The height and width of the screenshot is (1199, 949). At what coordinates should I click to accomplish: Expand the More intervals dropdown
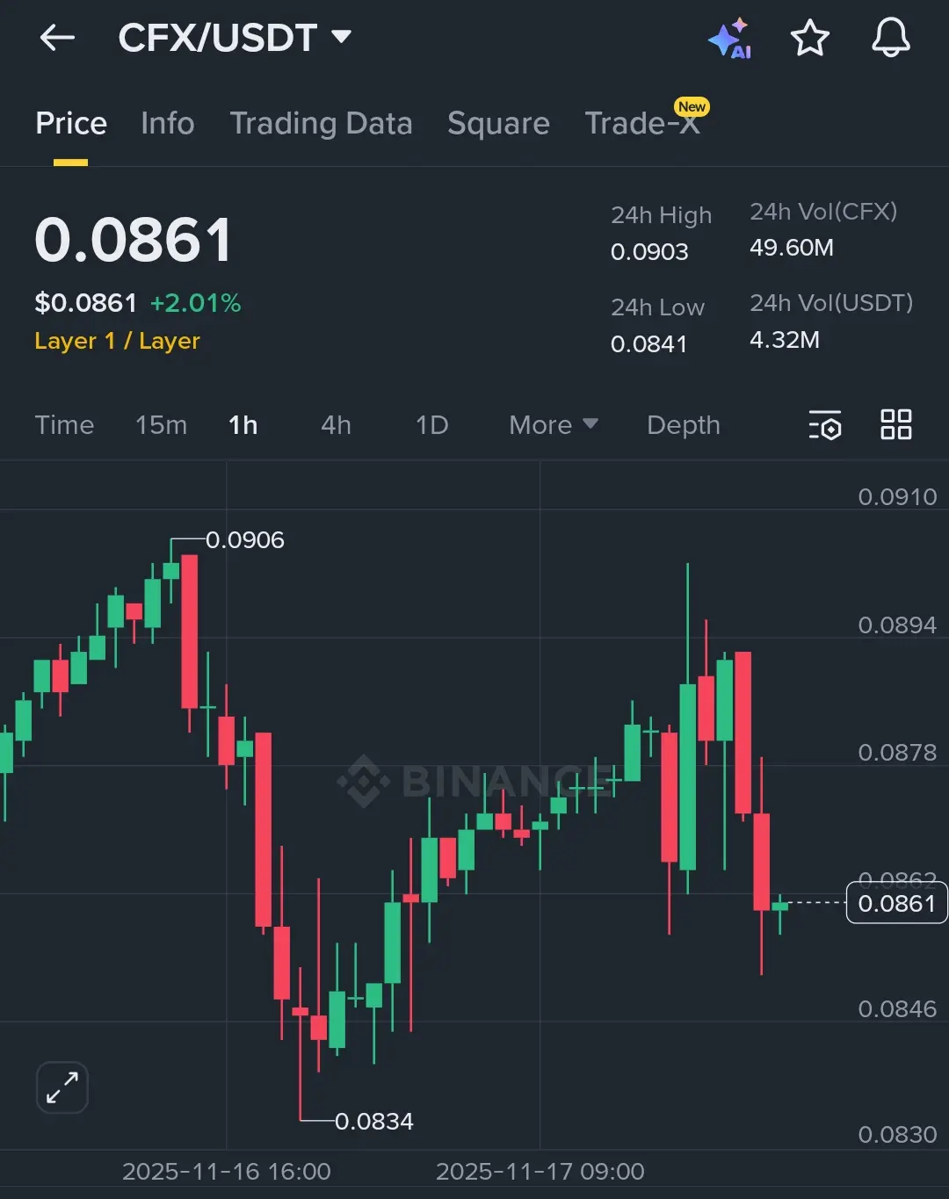(x=554, y=425)
